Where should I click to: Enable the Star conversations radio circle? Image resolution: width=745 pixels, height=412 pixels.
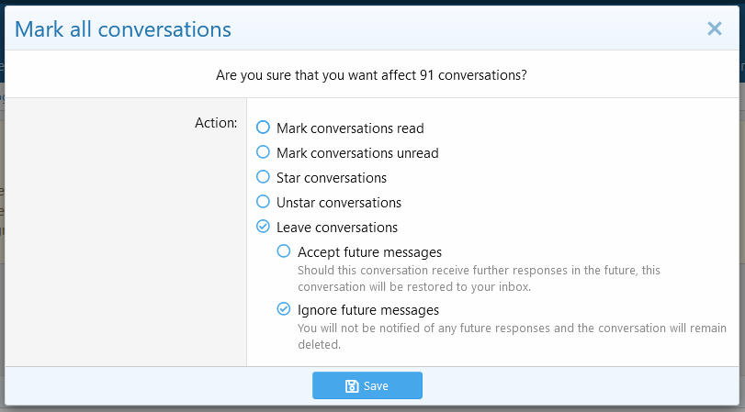point(264,177)
